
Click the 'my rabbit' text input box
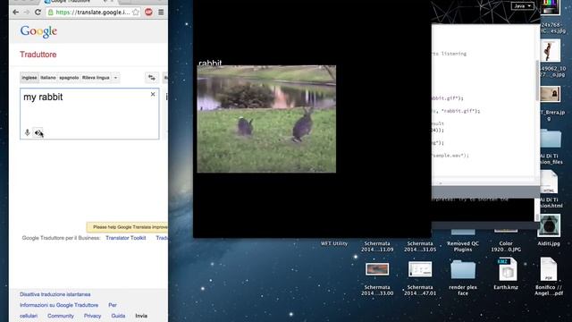tap(89, 114)
